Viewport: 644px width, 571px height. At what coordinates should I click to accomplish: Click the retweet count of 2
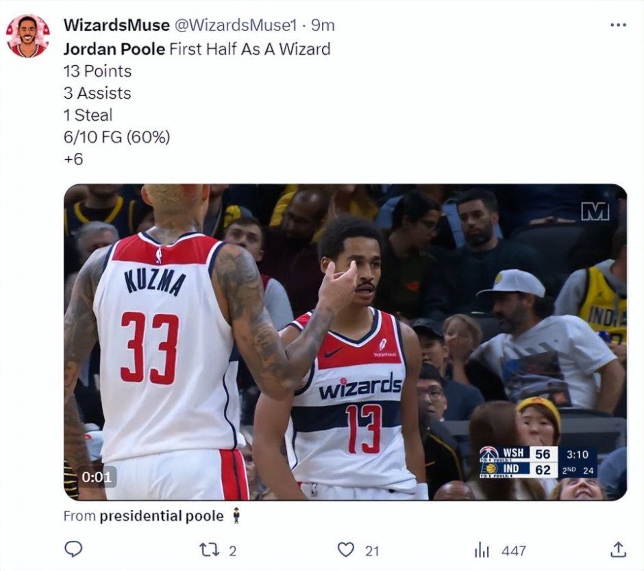pyautogui.click(x=232, y=551)
